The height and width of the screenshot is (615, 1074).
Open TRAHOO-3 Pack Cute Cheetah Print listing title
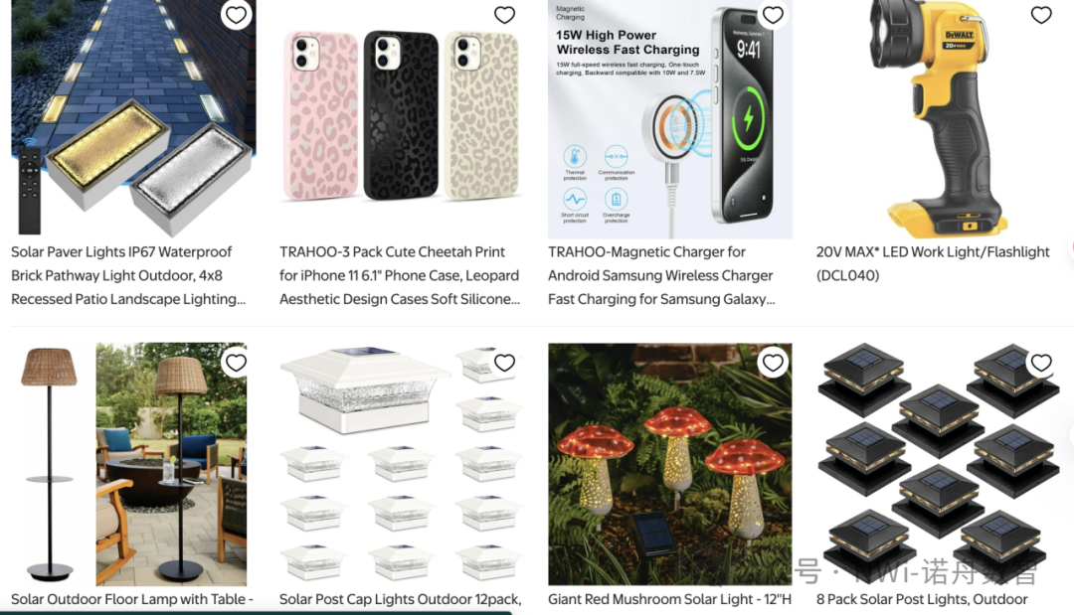coord(400,275)
